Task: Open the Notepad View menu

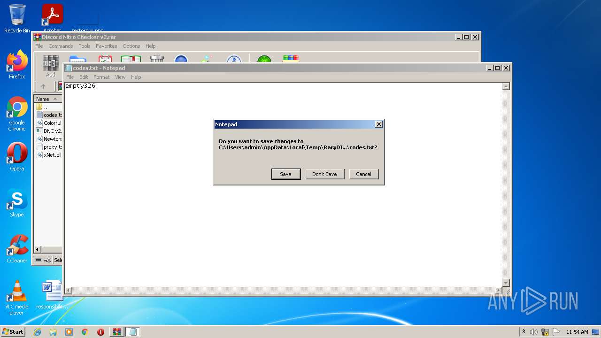Action: click(120, 77)
